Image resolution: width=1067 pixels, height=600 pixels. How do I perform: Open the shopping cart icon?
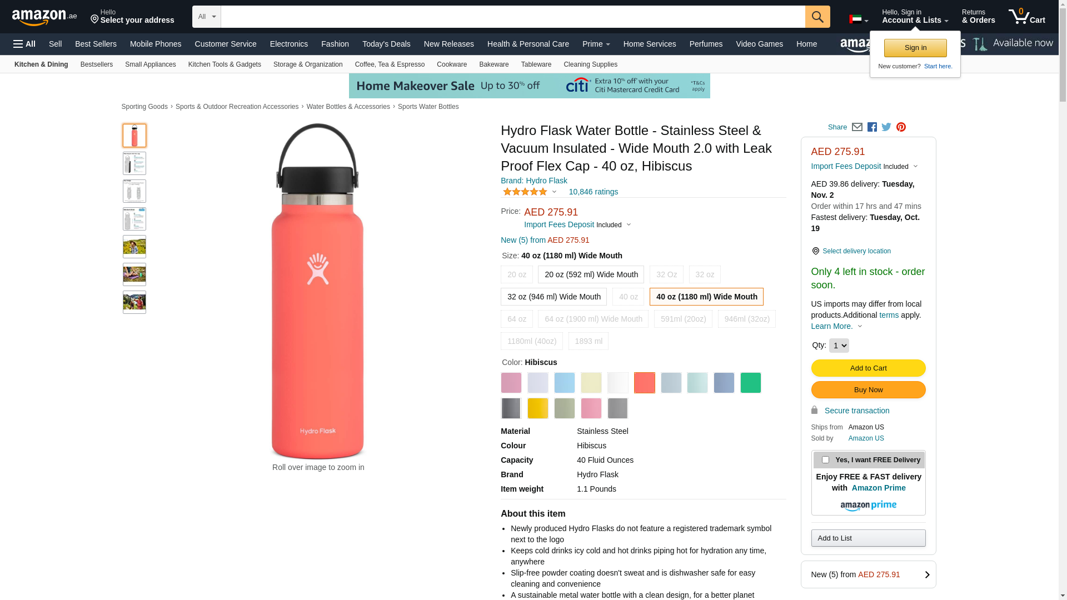pyautogui.click(x=1026, y=17)
